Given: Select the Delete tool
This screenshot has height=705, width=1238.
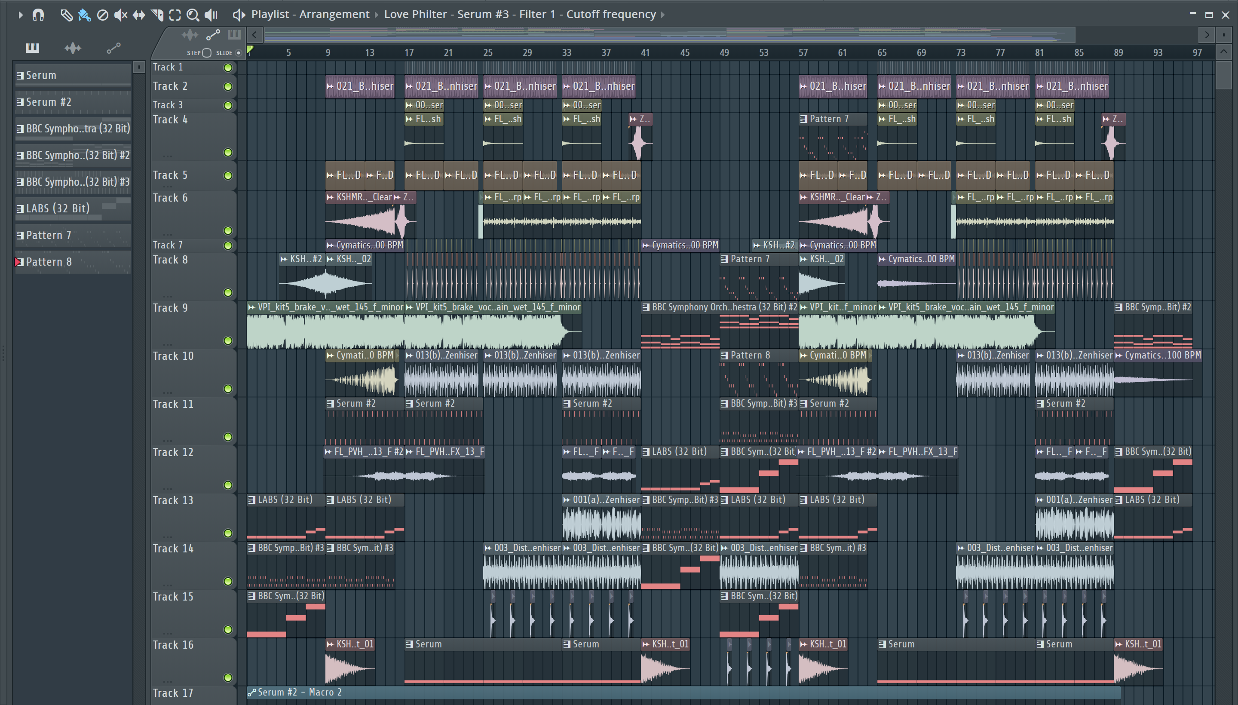Looking at the screenshot, I should pyautogui.click(x=103, y=15).
